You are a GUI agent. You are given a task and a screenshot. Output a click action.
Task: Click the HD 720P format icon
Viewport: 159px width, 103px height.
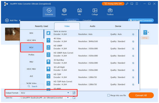48,76
